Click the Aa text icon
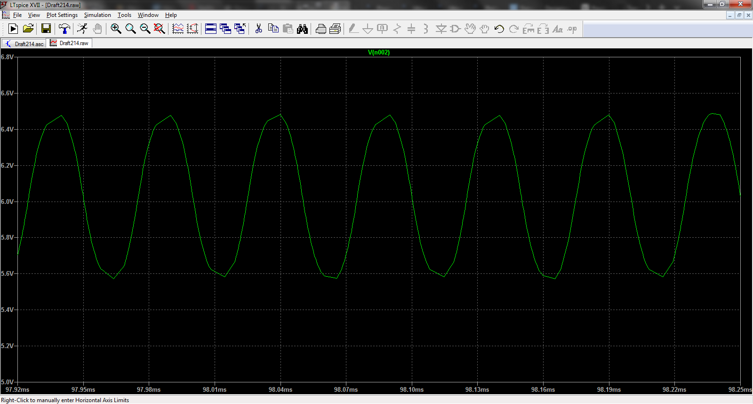 point(558,29)
